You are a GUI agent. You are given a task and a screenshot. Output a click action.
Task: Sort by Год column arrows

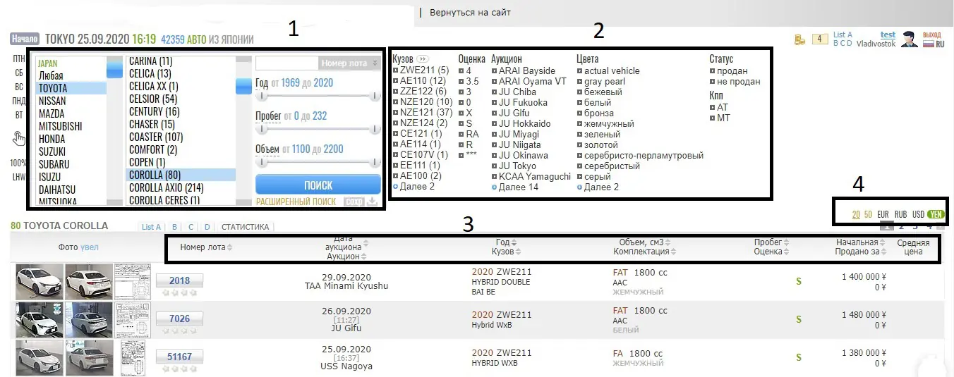pos(514,242)
